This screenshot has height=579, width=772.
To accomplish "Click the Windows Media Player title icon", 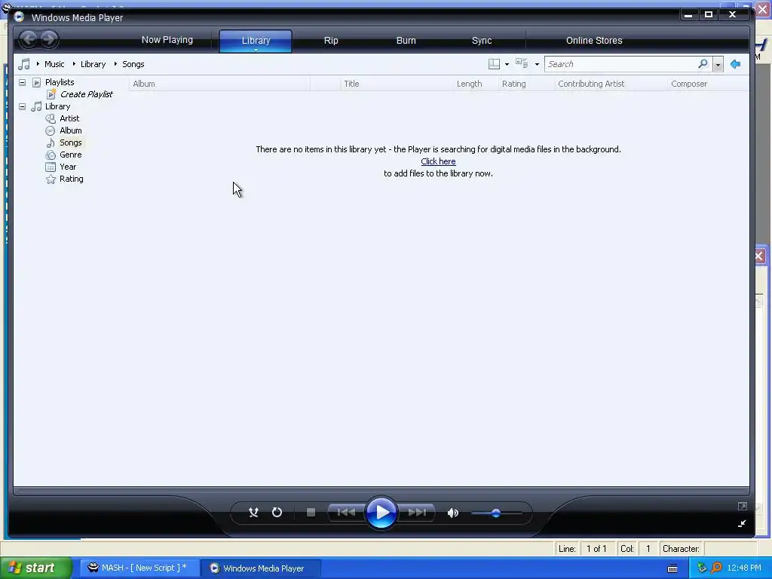I will click(x=19, y=17).
